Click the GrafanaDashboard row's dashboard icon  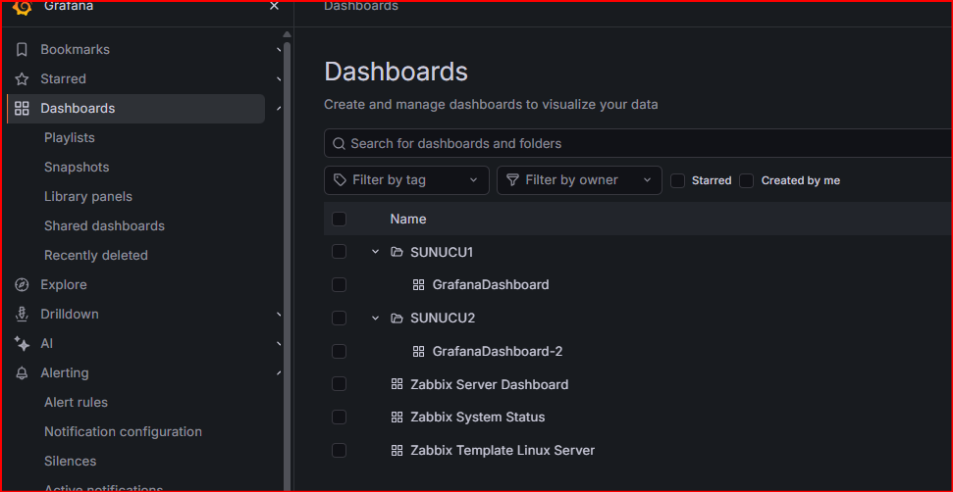click(418, 284)
